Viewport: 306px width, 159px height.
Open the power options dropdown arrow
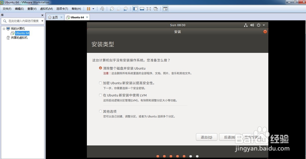click(x=93, y=9)
